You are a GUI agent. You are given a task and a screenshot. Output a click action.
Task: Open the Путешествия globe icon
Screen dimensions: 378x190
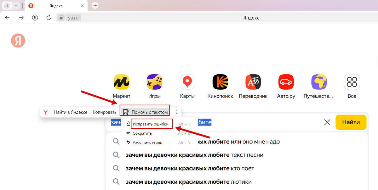[319, 82]
